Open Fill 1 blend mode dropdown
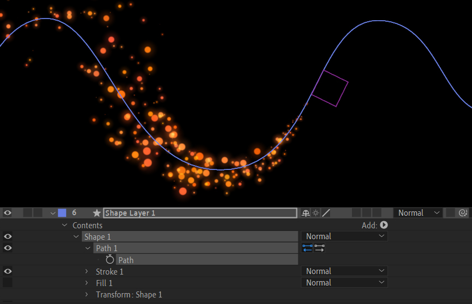Image resolution: width=472 pixels, height=304 pixels. tap(344, 283)
